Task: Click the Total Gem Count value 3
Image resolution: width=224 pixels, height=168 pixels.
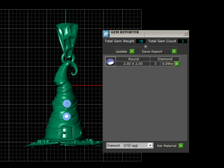Action: [182, 41]
